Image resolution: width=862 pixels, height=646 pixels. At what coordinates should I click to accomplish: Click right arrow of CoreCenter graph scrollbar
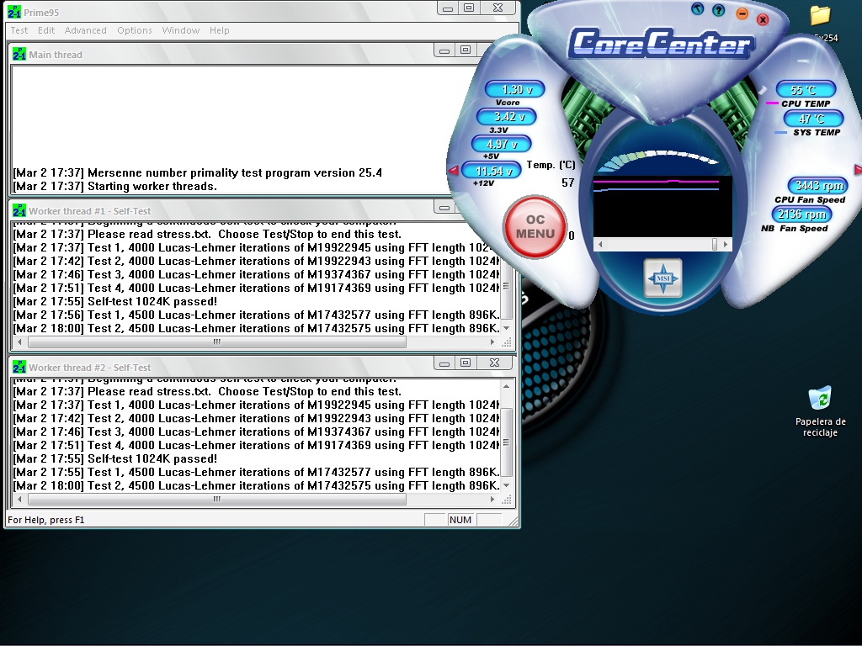coord(726,245)
